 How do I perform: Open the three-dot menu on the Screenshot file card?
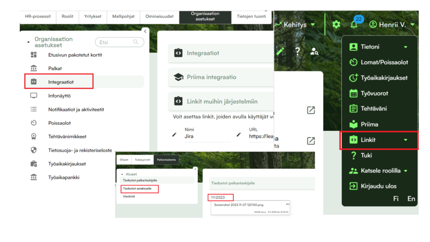tap(288, 204)
